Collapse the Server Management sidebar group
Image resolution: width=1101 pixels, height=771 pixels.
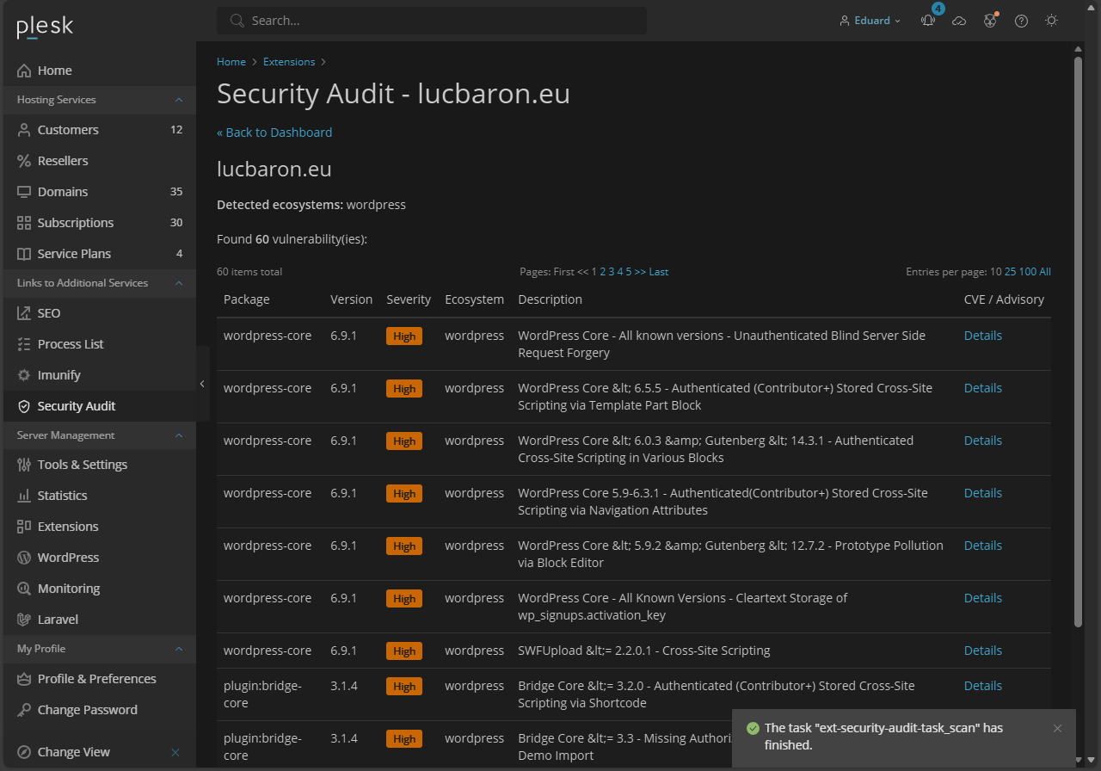click(179, 435)
